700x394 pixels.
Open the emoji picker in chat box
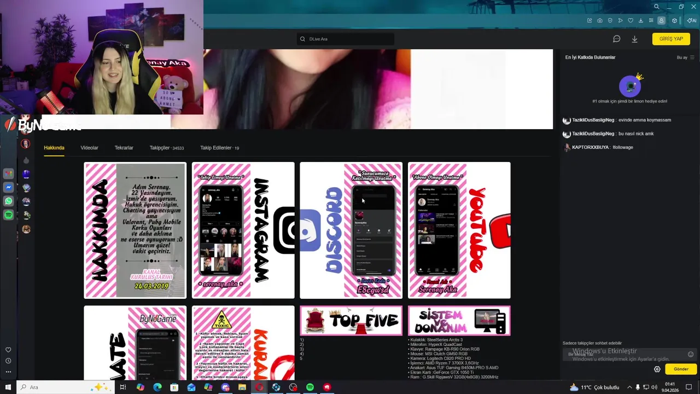(x=691, y=354)
